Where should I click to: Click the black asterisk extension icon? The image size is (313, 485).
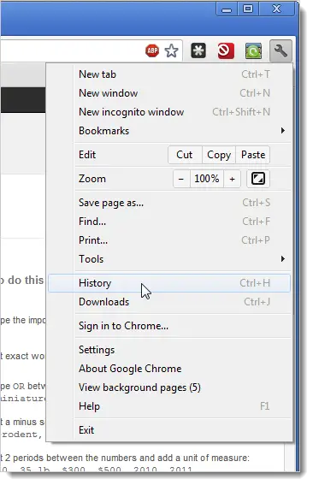point(198,50)
